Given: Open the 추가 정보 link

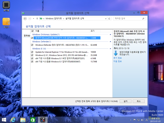Looking at the screenshot, I should click(x=118, y=58).
